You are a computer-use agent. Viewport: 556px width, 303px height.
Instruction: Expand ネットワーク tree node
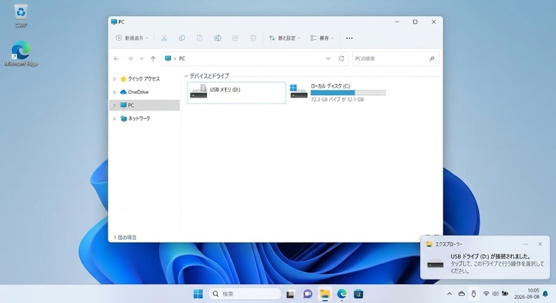point(114,119)
